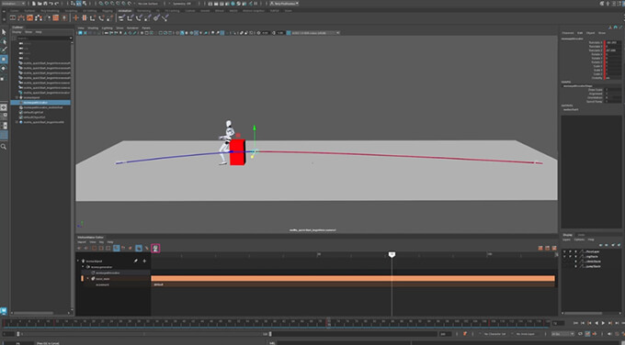Viewport: 625px width, 345px height.
Task: Create a new empty display layer
Action: point(613,245)
